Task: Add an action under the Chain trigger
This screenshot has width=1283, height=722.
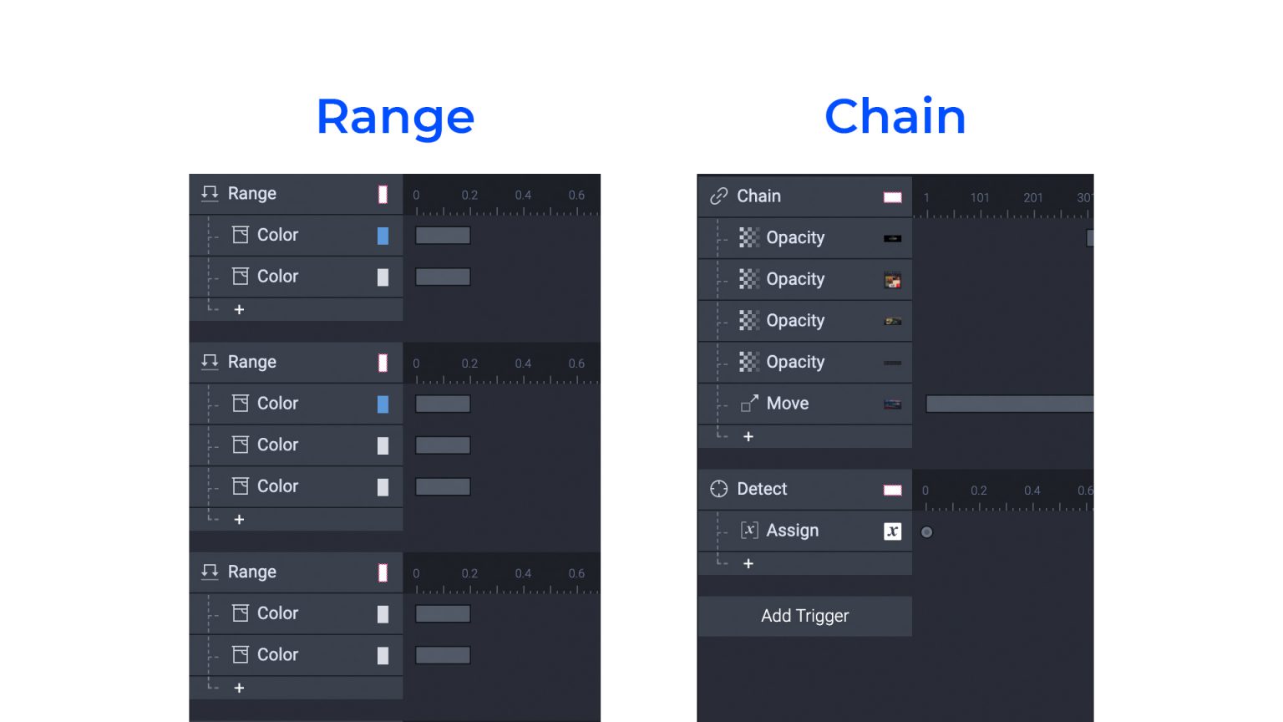Action: tap(748, 437)
